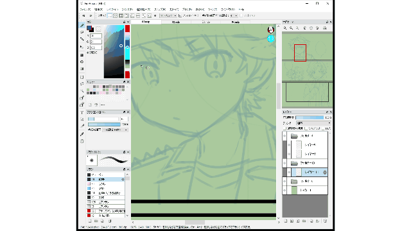This screenshot has height=231, width=411.
Task: Open the Filter menu
Action: coord(128,10)
